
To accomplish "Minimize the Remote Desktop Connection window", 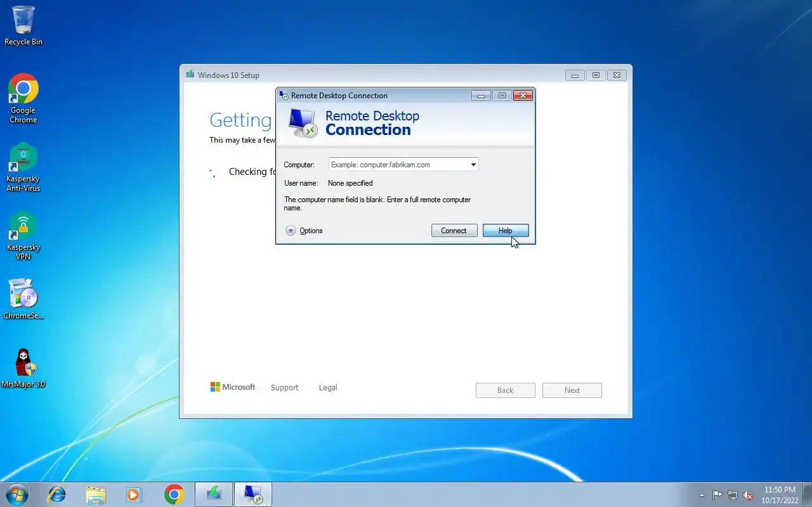I will 481,96.
